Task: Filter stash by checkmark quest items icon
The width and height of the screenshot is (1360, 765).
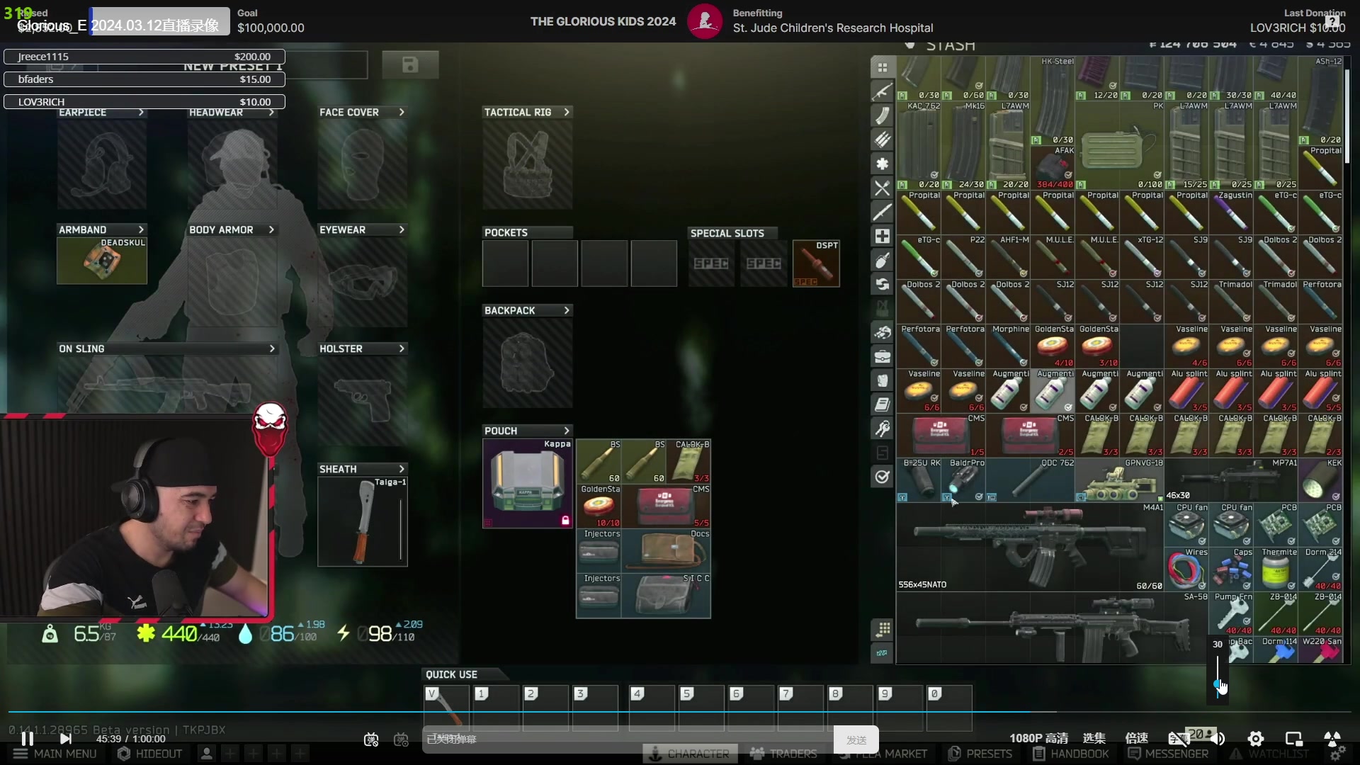Action: (x=883, y=477)
